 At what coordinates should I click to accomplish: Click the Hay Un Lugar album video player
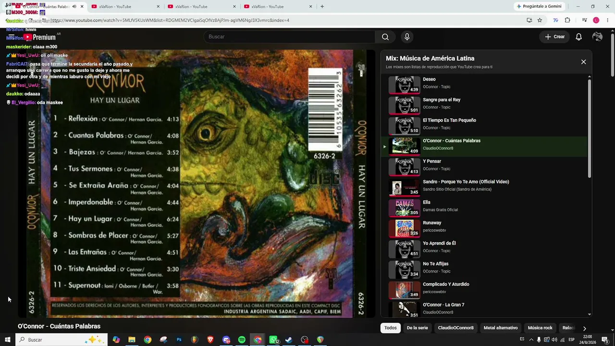pyautogui.click(x=197, y=184)
